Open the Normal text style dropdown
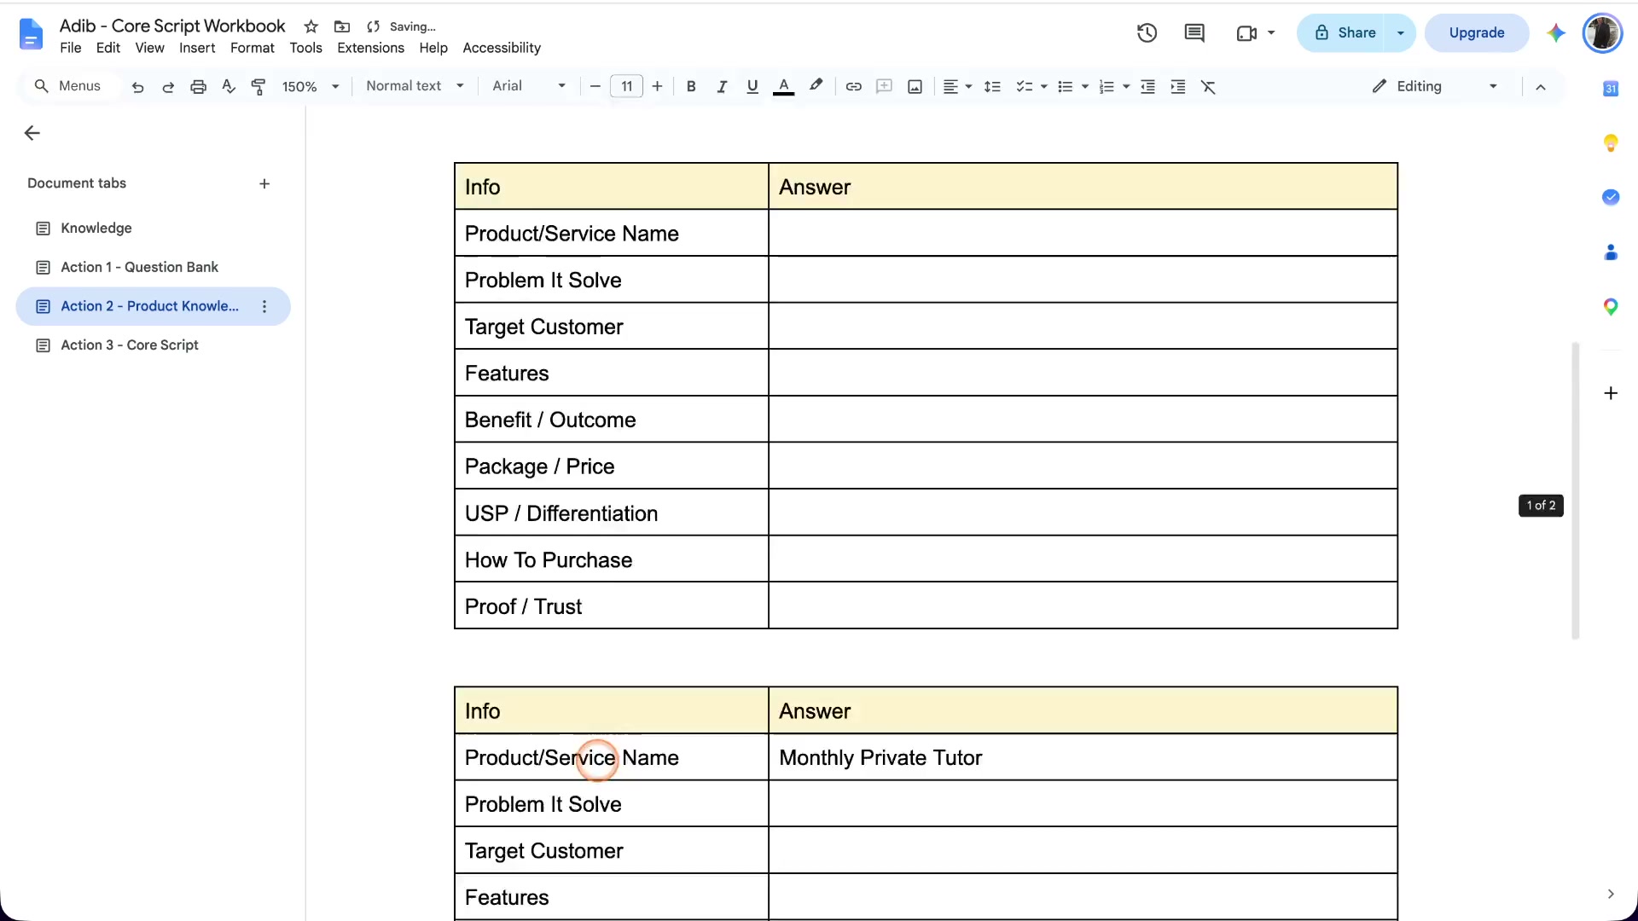This screenshot has height=921, width=1638. pyautogui.click(x=415, y=86)
